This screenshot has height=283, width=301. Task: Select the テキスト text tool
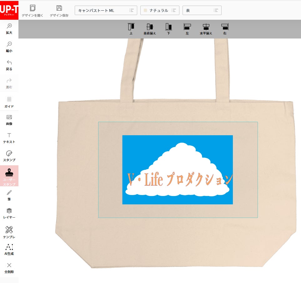[x=9, y=138]
